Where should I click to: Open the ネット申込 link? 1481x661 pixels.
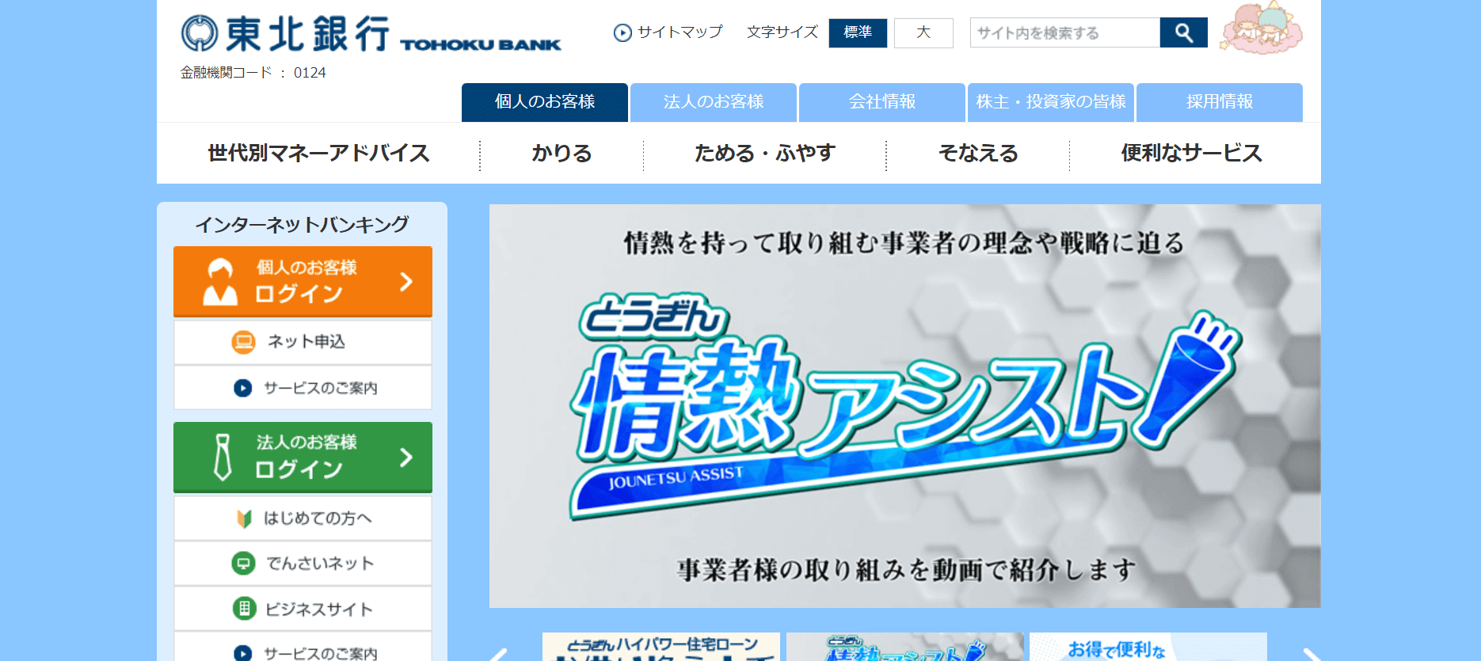point(303,342)
